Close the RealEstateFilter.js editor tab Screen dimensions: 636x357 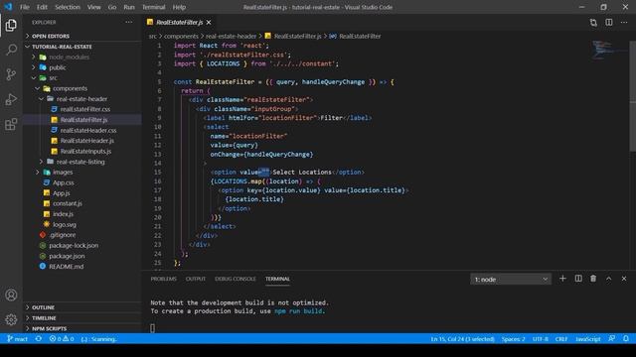coord(209,22)
